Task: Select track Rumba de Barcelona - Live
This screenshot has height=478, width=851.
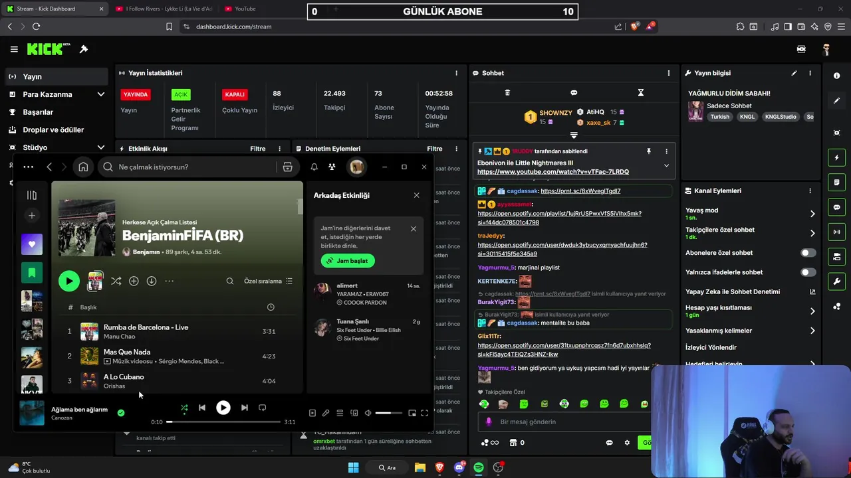Action: tap(178, 331)
